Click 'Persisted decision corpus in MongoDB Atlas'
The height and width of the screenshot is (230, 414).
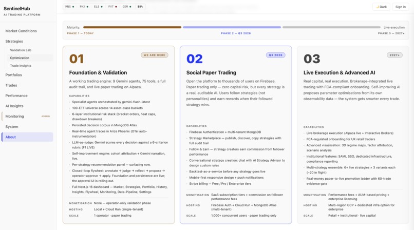[104, 125]
